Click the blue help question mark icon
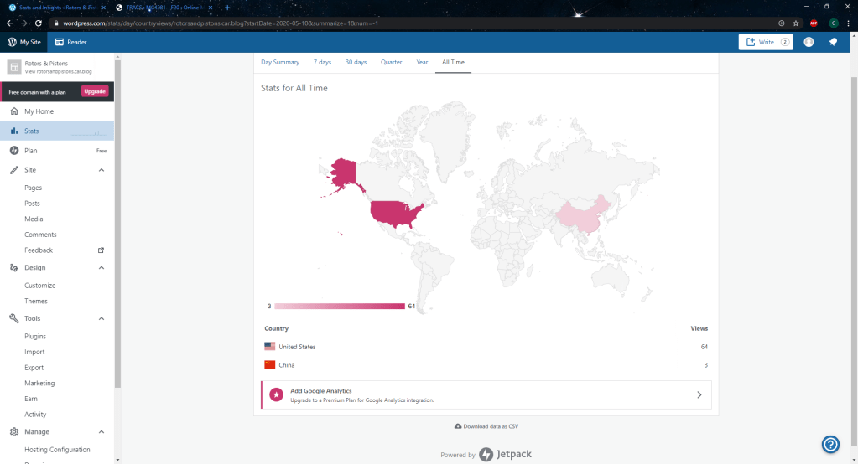Screen dimensions: 858x464 pyautogui.click(x=830, y=445)
